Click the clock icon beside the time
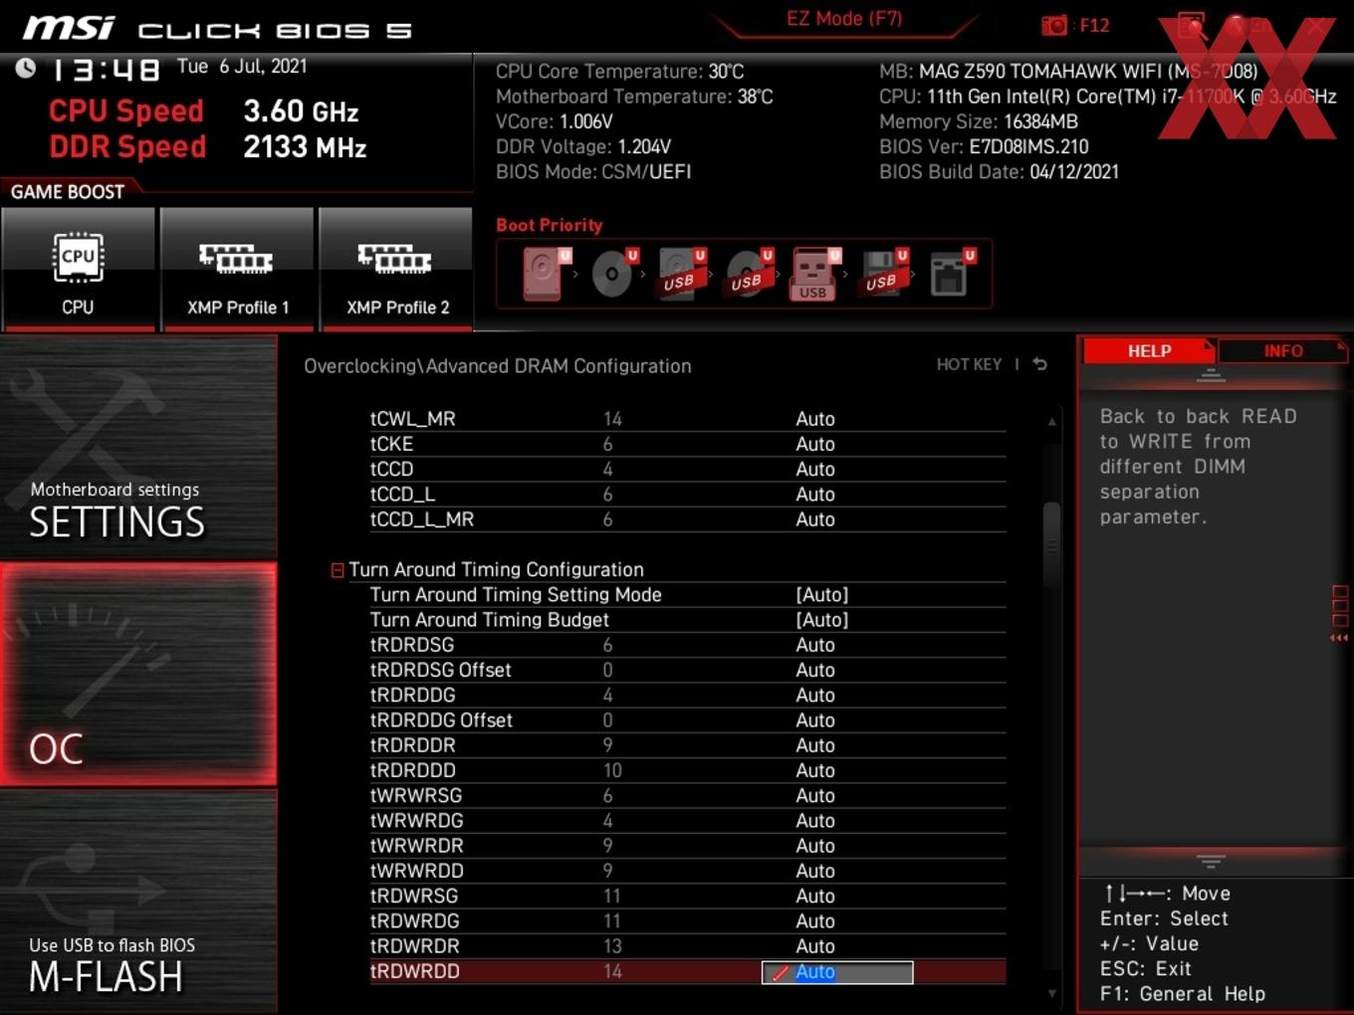Viewport: 1354px width, 1015px height. click(26, 68)
